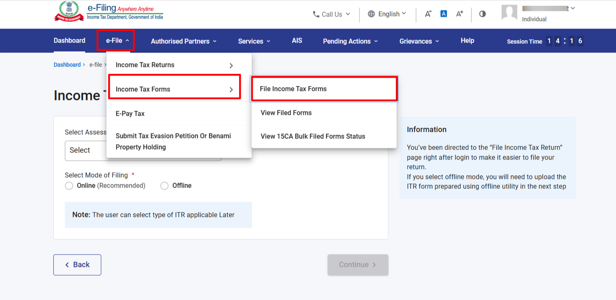Increase text size using the A+ icon
The width and height of the screenshot is (616, 300).
(x=459, y=14)
